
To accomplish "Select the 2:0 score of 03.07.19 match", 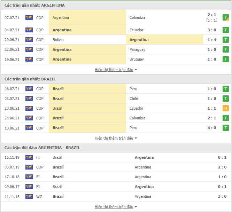I will pos(222,167).
